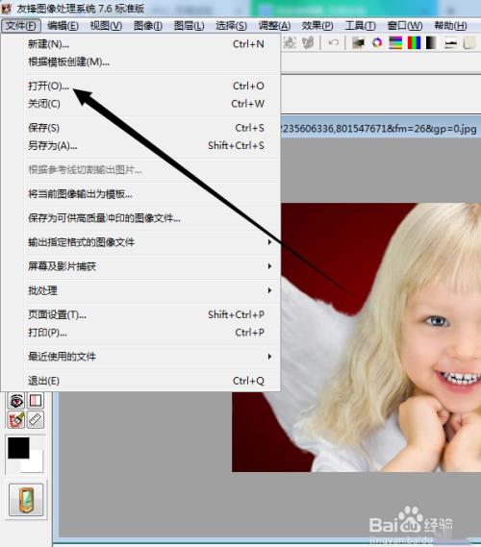The width and height of the screenshot is (481, 547).
Task: Choose 将当前图像输出为模板... entry
Action: point(153,194)
